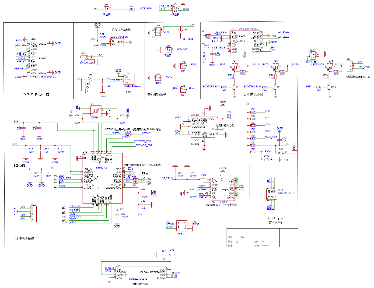Viewport: 374px width, 288px height.
Task: Click the ROT1 net label beside U24
Action: click(x=194, y=65)
